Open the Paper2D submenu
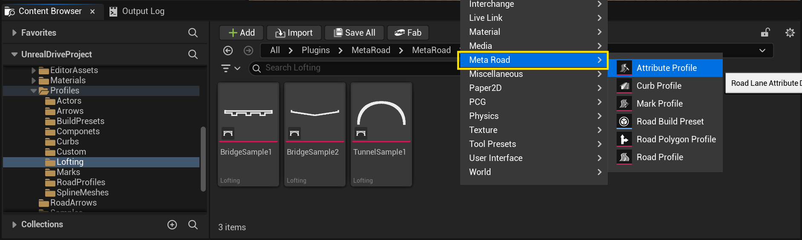This screenshot has width=802, height=240. (x=534, y=88)
